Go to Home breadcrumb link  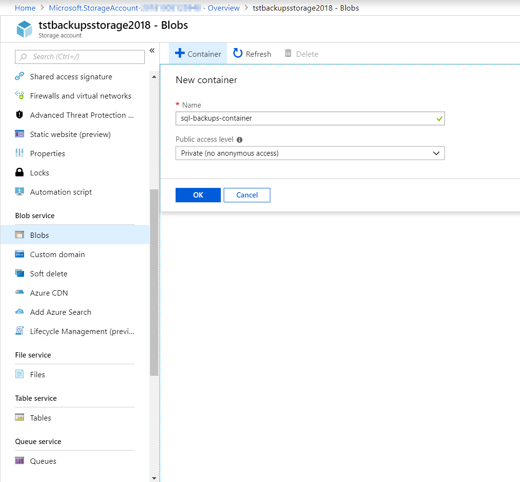coord(25,8)
